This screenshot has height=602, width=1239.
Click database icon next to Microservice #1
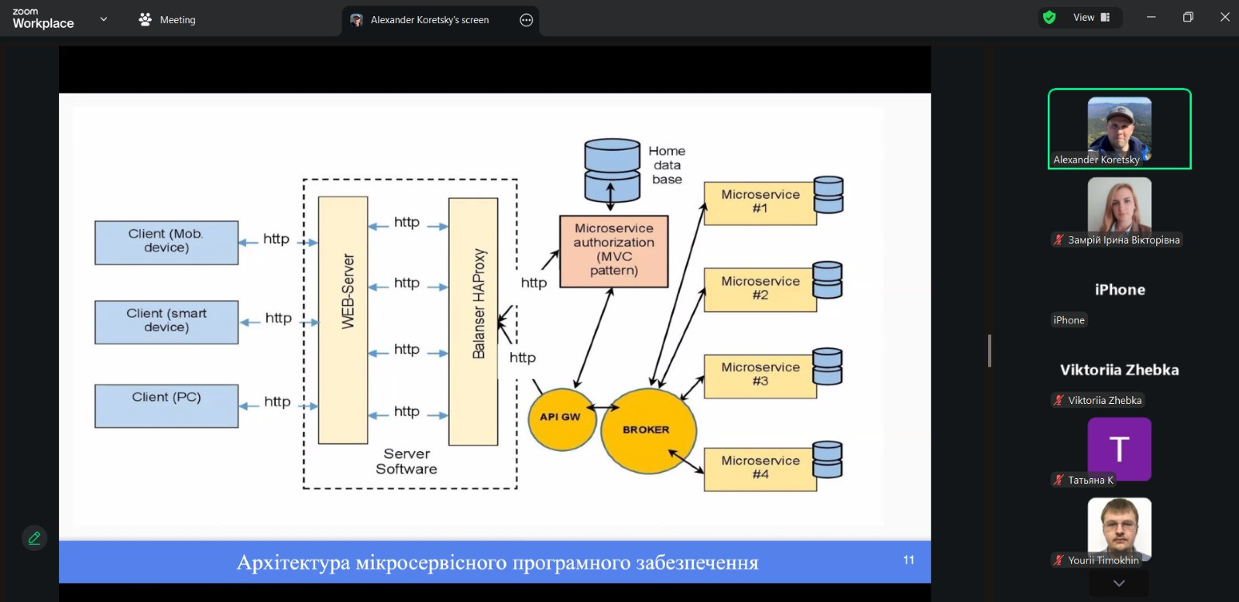pyautogui.click(x=829, y=195)
